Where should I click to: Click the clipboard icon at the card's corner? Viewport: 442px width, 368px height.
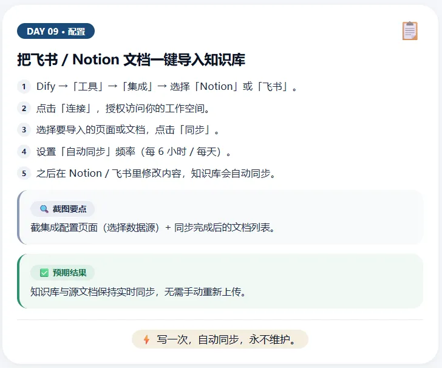click(x=410, y=31)
